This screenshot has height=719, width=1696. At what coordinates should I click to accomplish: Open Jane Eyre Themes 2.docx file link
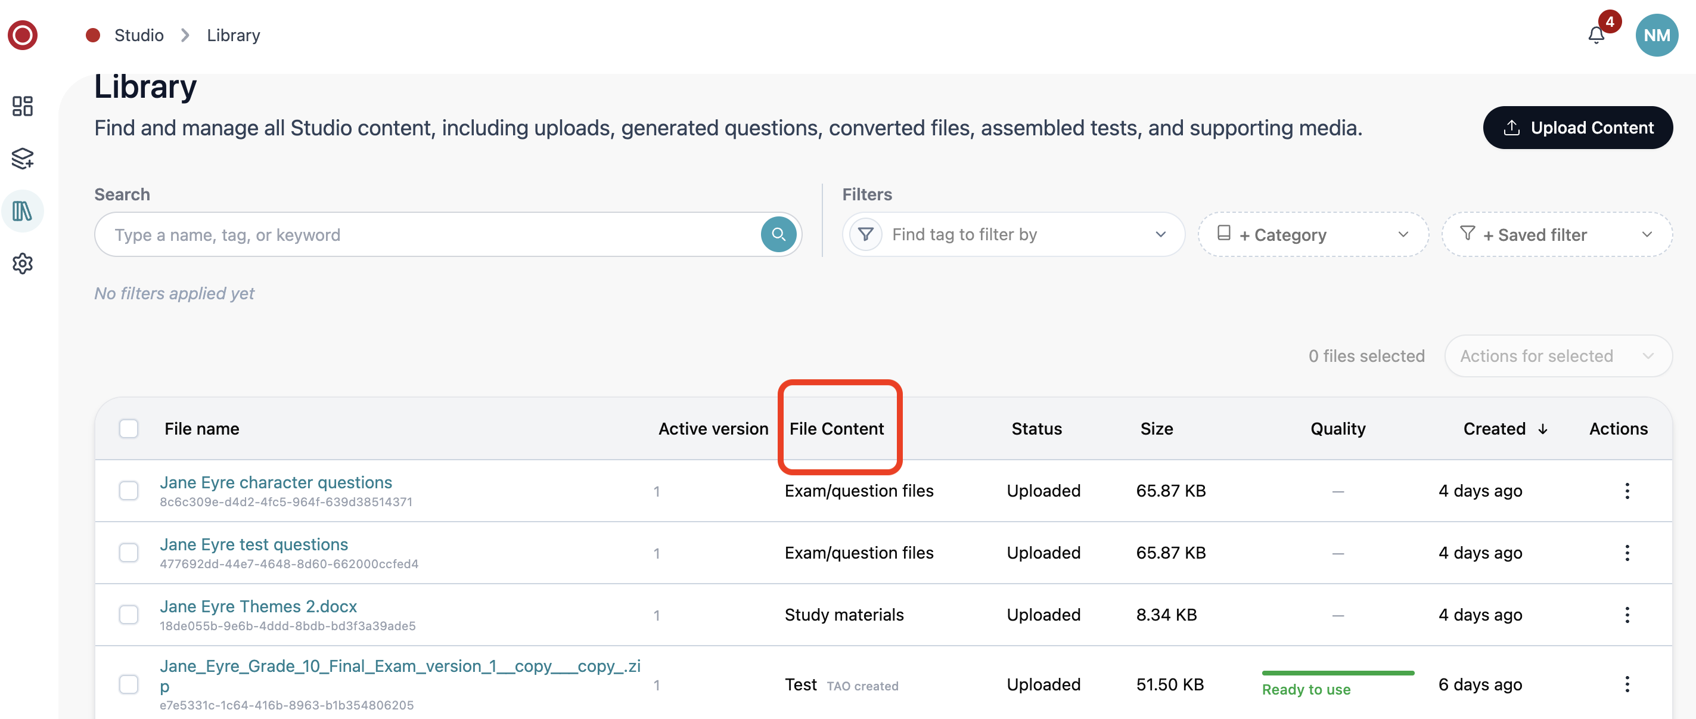pyautogui.click(x=258, y=606)
